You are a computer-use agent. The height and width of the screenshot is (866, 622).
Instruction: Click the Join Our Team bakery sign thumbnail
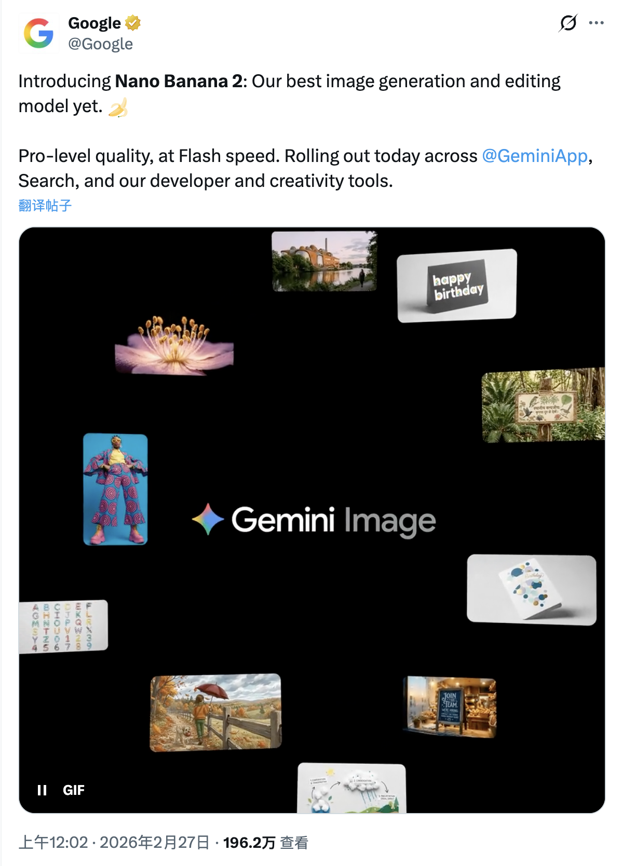[450, 707]
